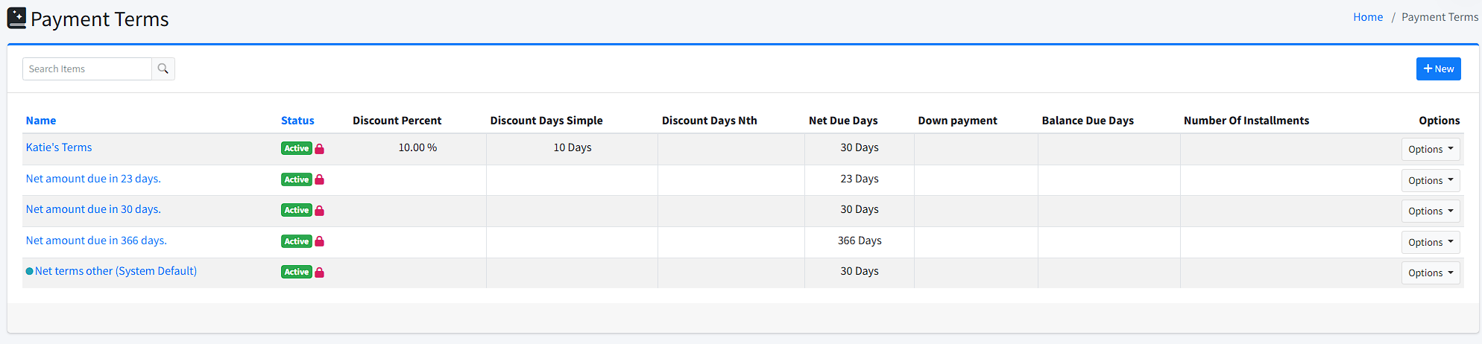This screenshot has width=1482, height=344.
Task: Go to Home via breadcrumb
Action: click(1367, 17)
